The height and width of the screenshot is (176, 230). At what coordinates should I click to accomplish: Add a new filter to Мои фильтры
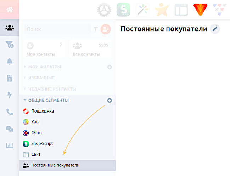coord(110,67)
